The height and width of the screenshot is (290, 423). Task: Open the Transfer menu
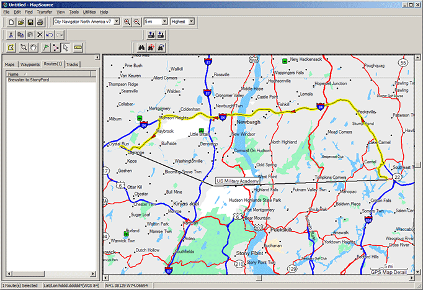point(45,12)
